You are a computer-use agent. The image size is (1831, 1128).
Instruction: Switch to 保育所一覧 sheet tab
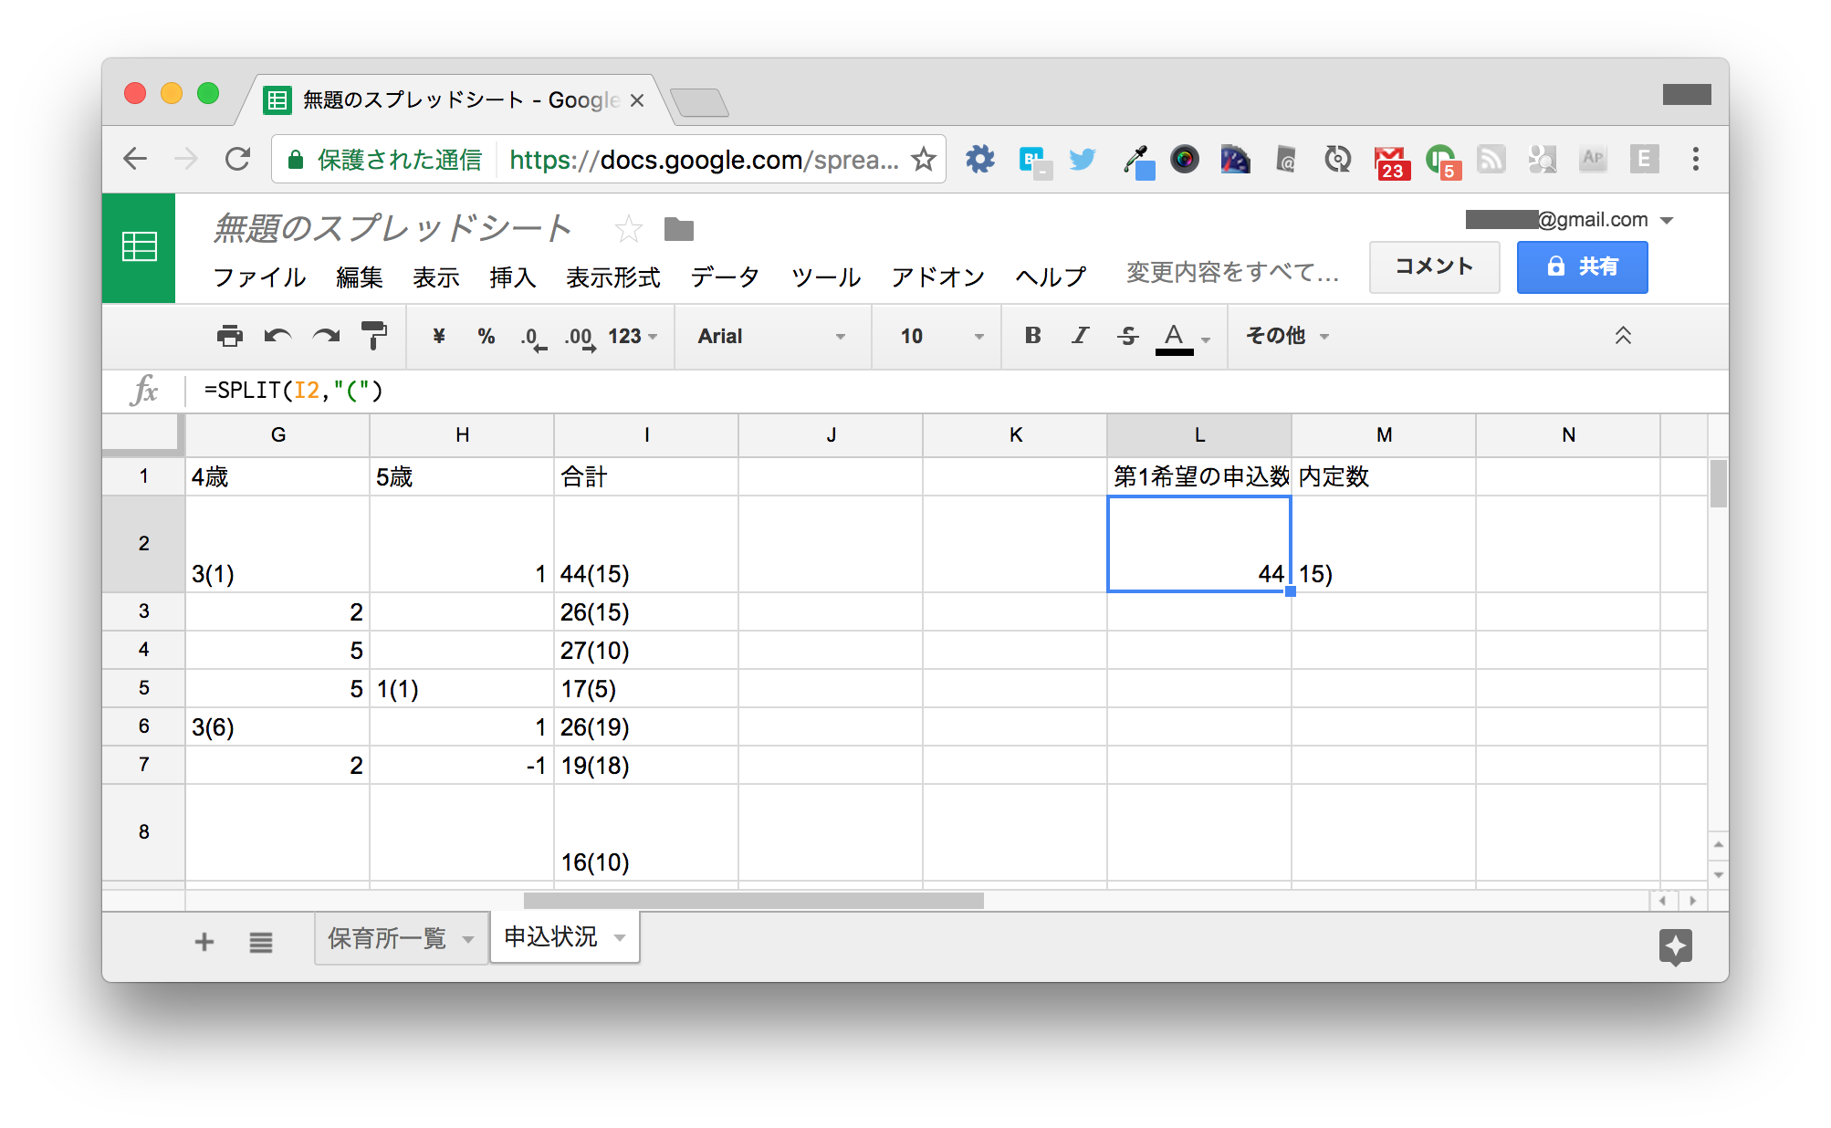pyautogui.click(x=387, y=938)
